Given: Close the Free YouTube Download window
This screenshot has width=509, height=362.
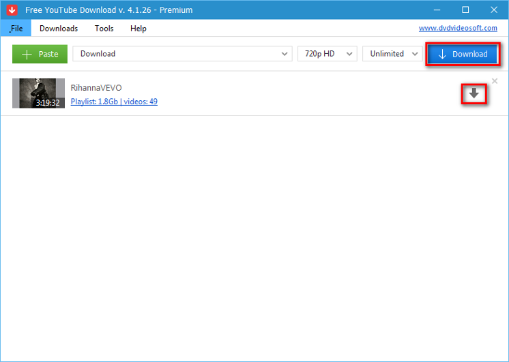Looking at the screenshot, I should 494,10.
